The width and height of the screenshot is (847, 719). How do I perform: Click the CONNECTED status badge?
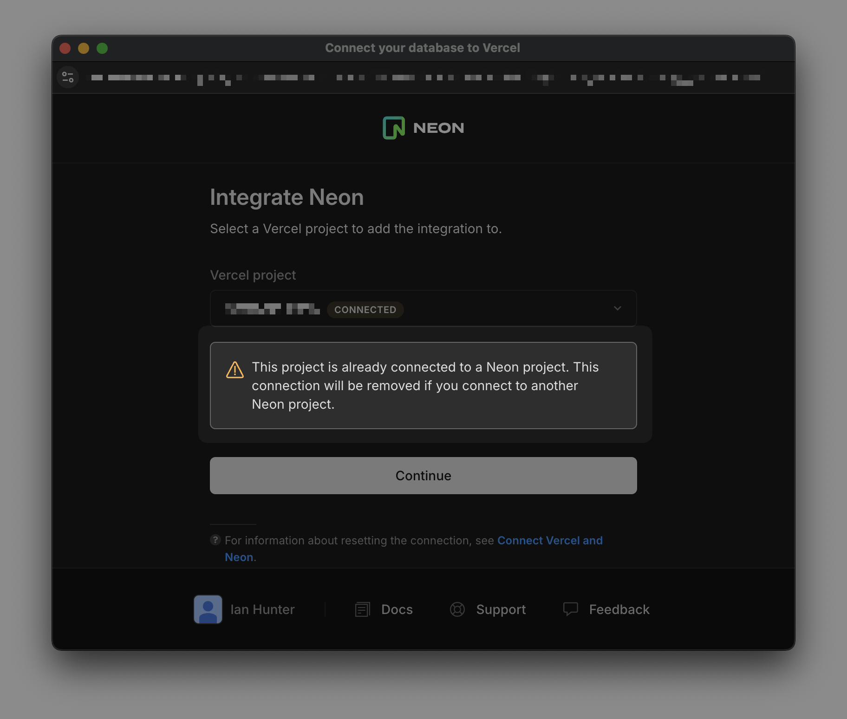[365, 310]
